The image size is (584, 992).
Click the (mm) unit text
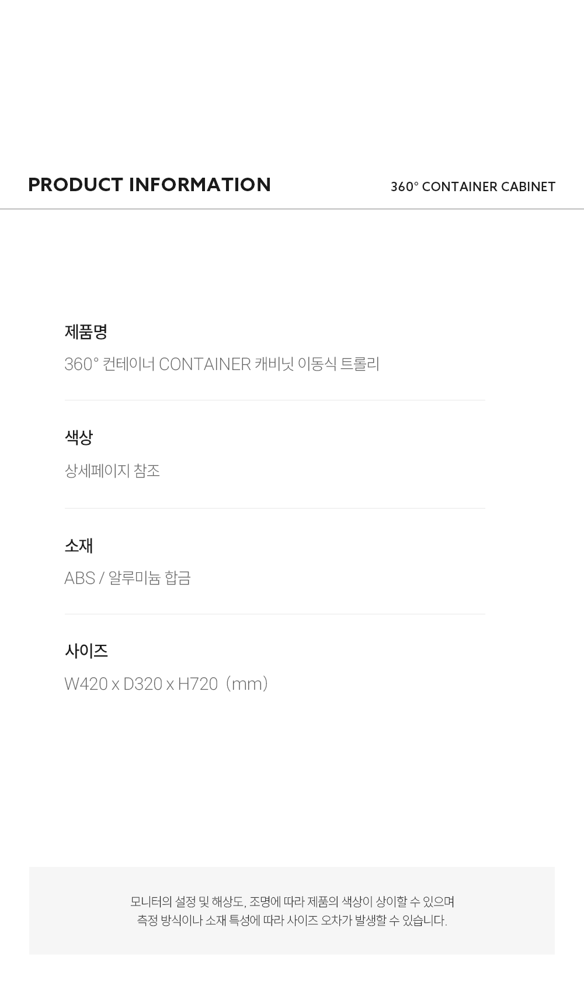pos(247,684)
